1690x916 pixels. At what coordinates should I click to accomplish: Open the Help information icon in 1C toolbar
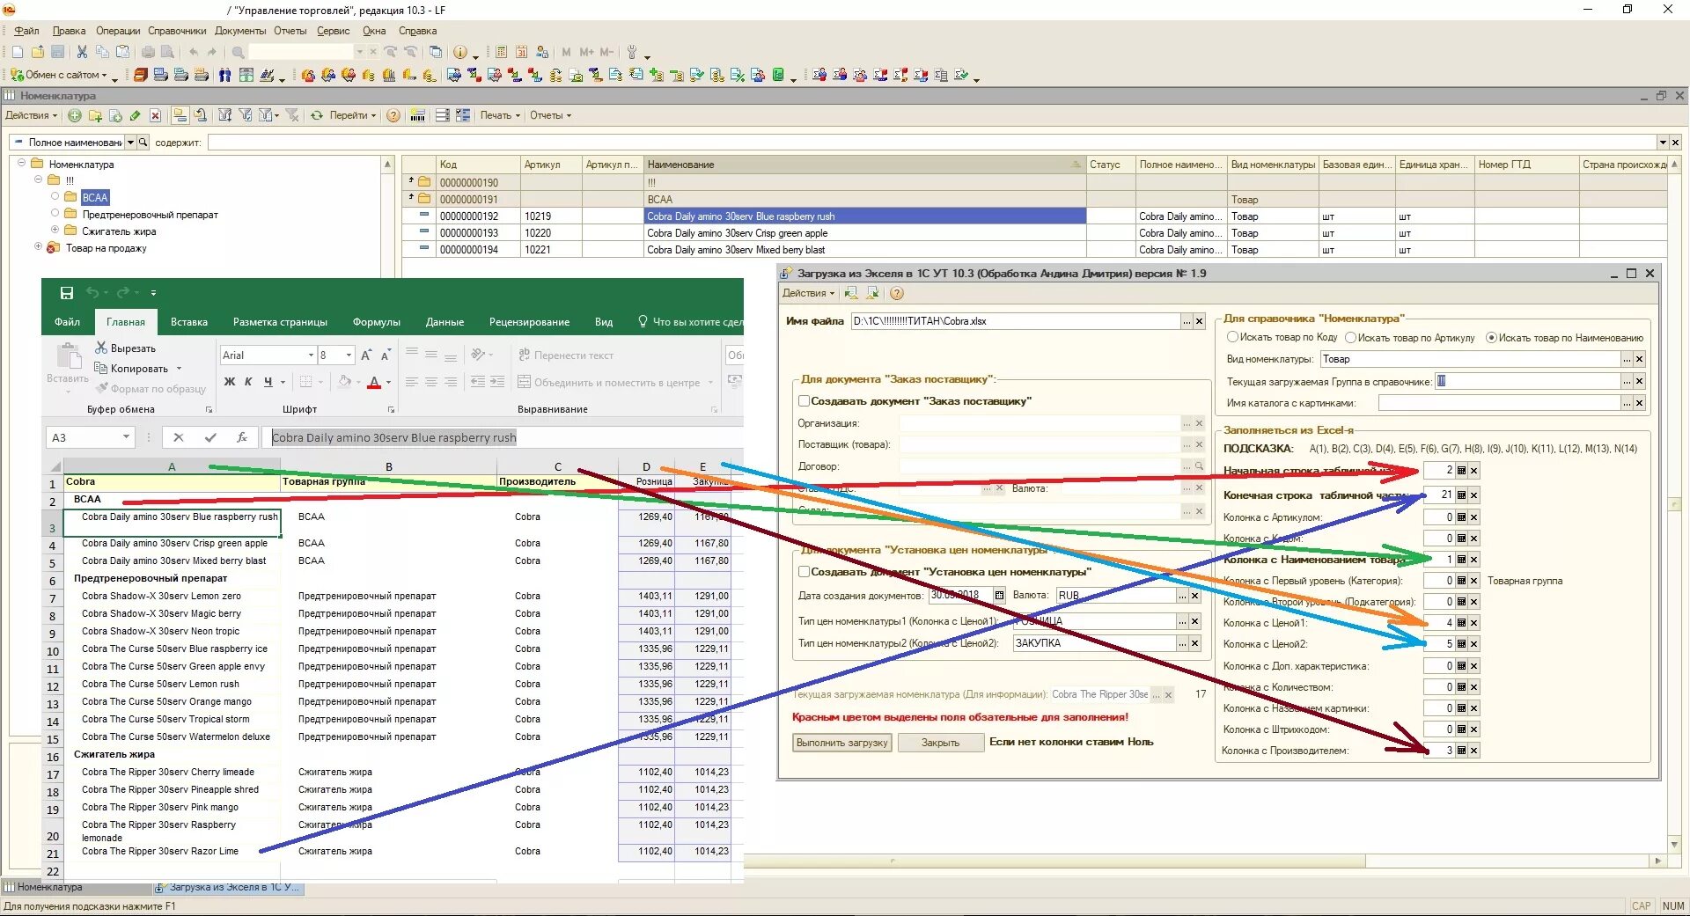coord(459,53)
